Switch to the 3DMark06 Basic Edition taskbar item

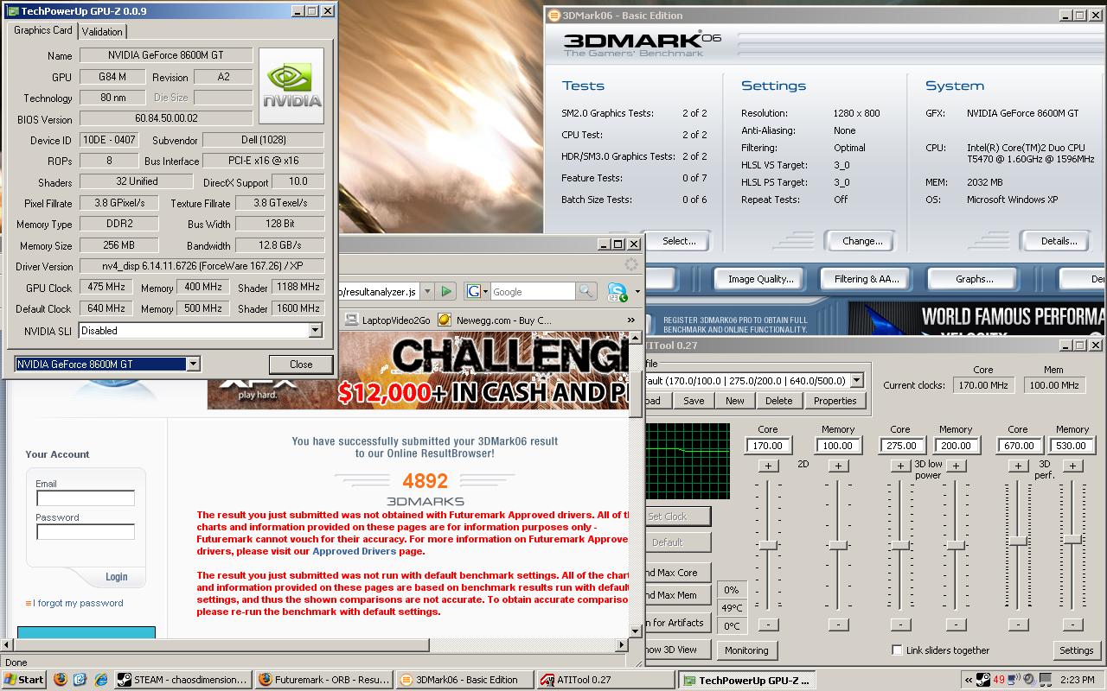pos(465,680)
